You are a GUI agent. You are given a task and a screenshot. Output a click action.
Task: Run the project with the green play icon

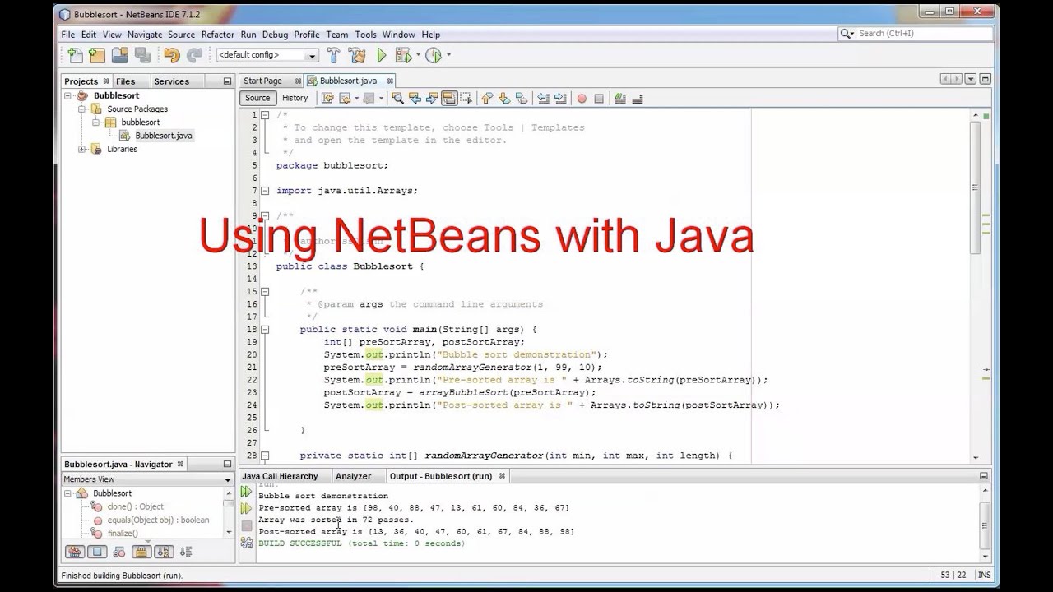point(382,55)
